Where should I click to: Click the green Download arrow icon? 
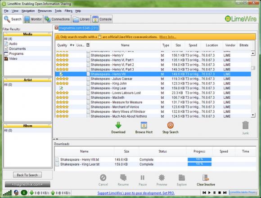point(118,125)
